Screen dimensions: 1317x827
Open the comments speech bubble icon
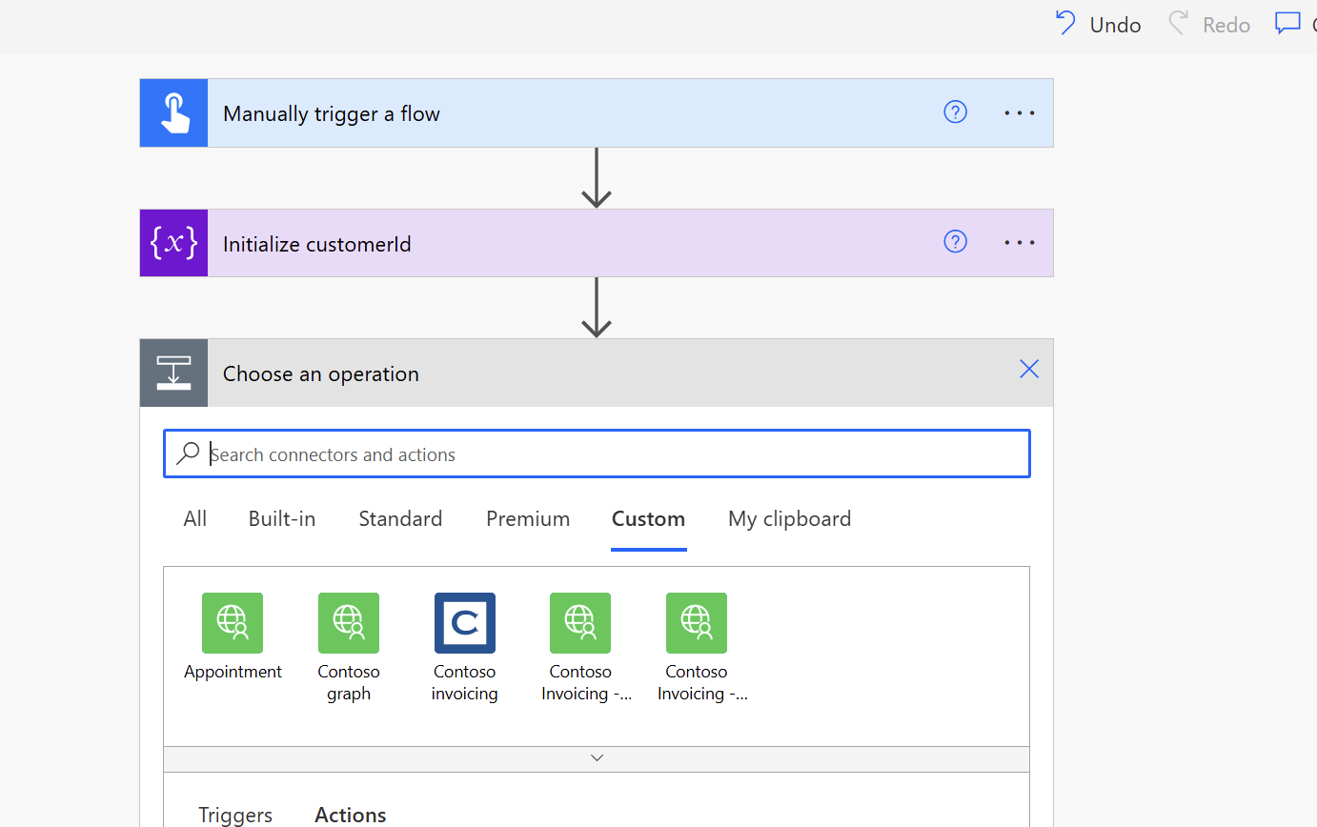pos(1287,23)
